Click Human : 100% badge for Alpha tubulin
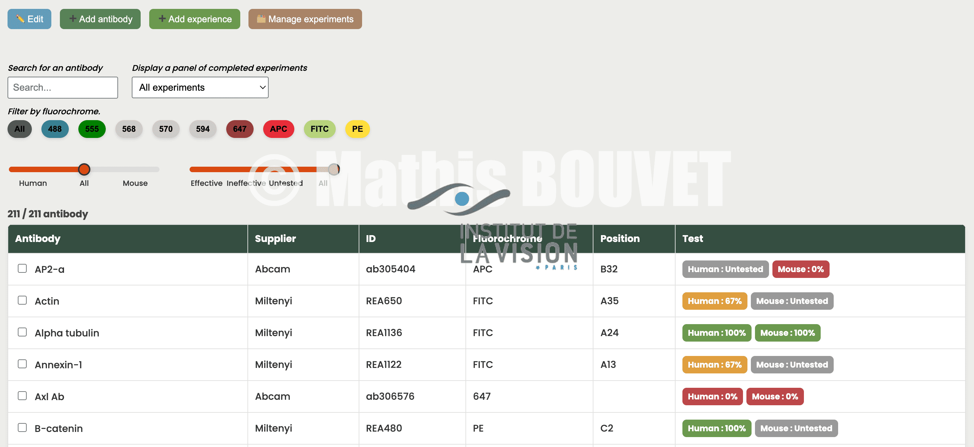This screenshot has width=974, height=447. tap(717, 333)
